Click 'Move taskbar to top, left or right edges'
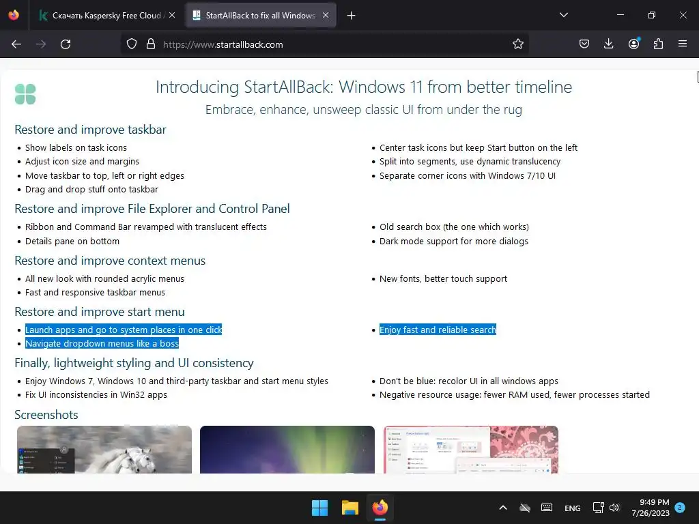The height and width of the screenshot is (524, 699). point(104,175)
